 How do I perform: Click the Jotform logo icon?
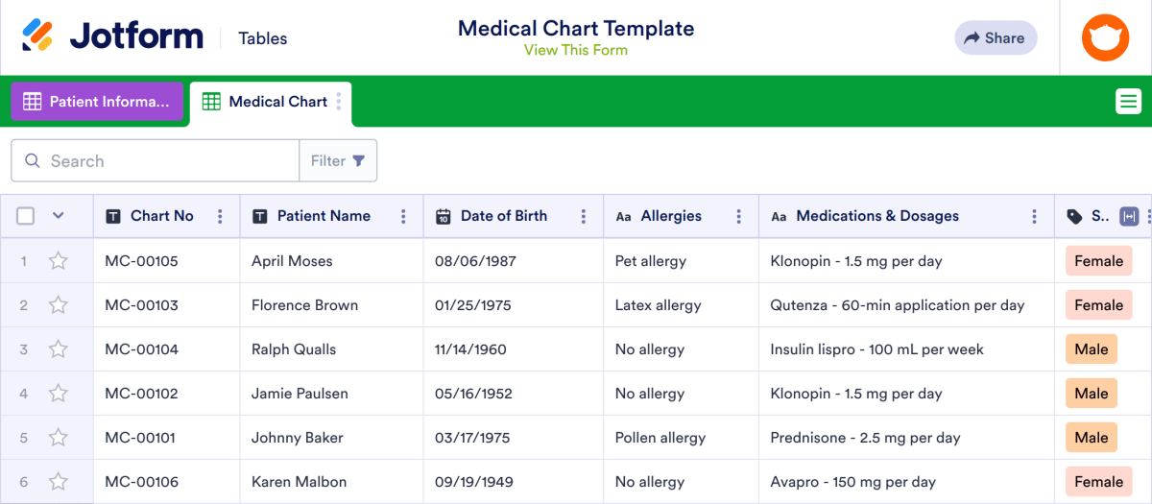click(38, 36)
